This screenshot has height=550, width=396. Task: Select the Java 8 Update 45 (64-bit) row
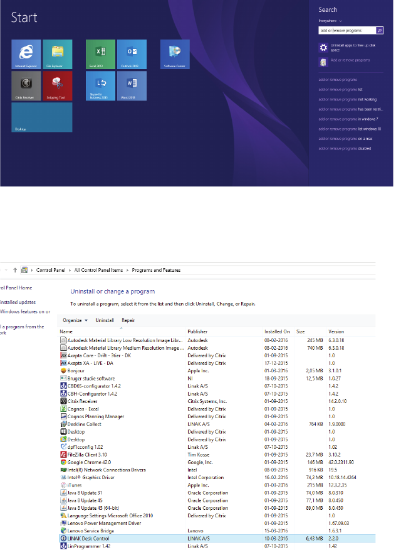217,508
